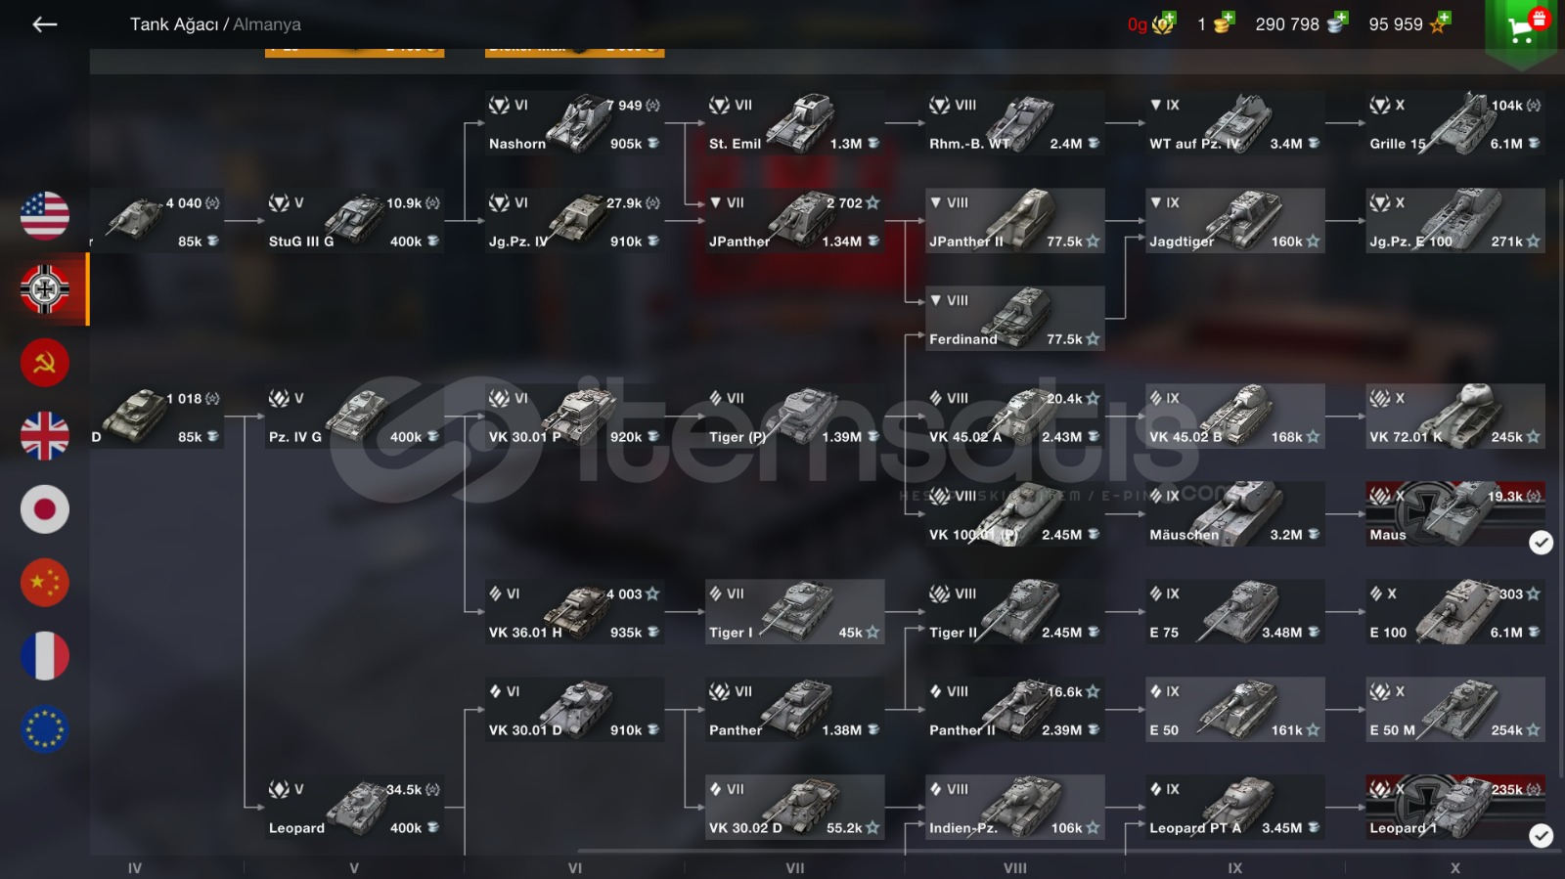
Task: Select the USA nation flag
Action: (45, 216)
